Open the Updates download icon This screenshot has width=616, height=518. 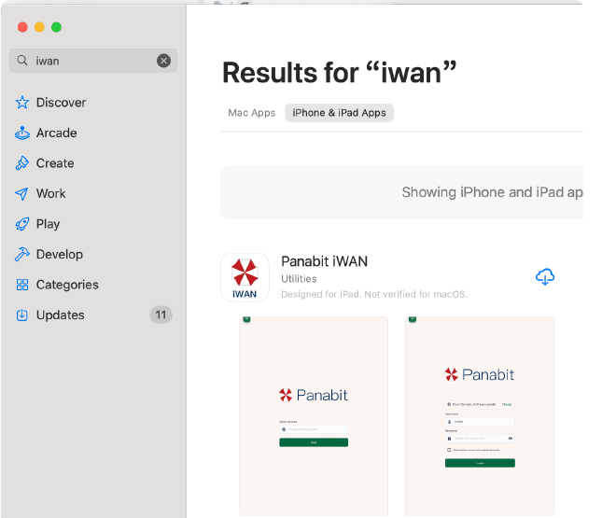coord(22,315)
